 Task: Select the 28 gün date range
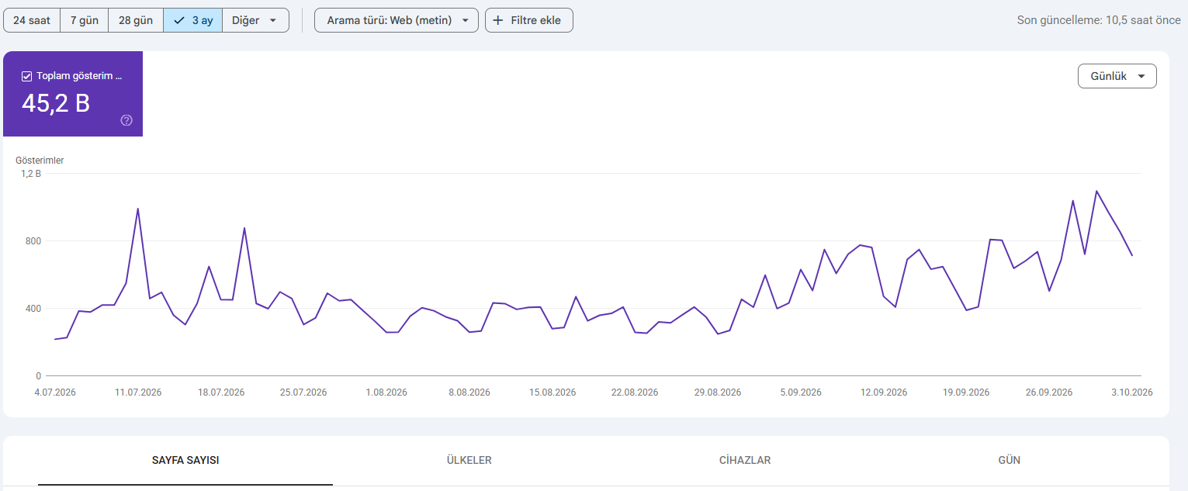pyautogui.click(x=136, y=20)
